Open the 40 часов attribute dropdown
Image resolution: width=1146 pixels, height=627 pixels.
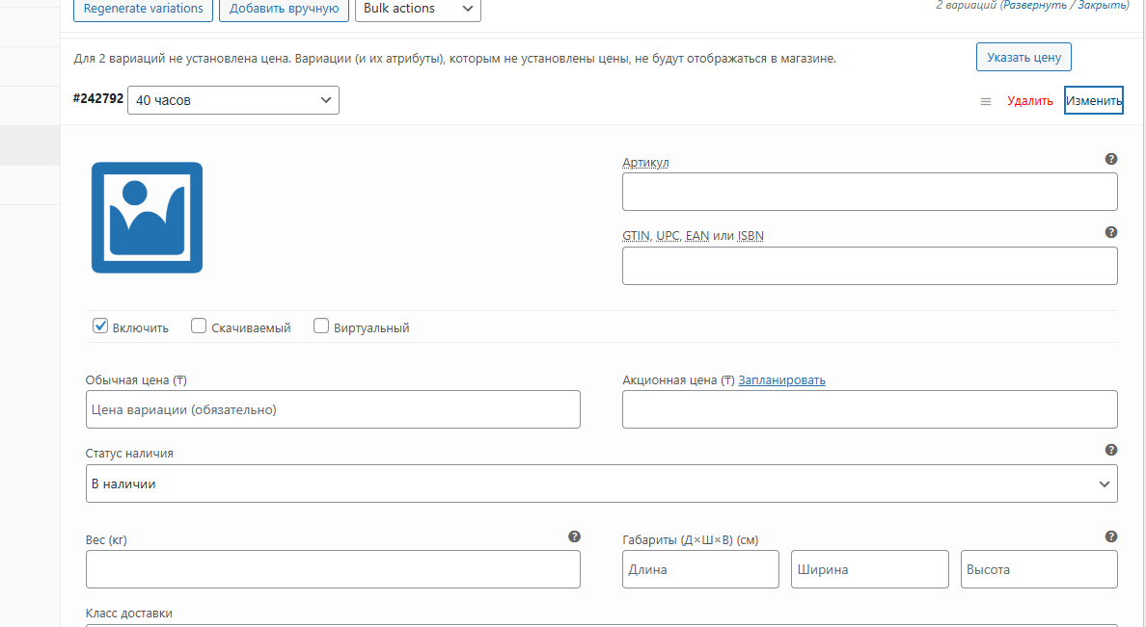pos(233,100)
